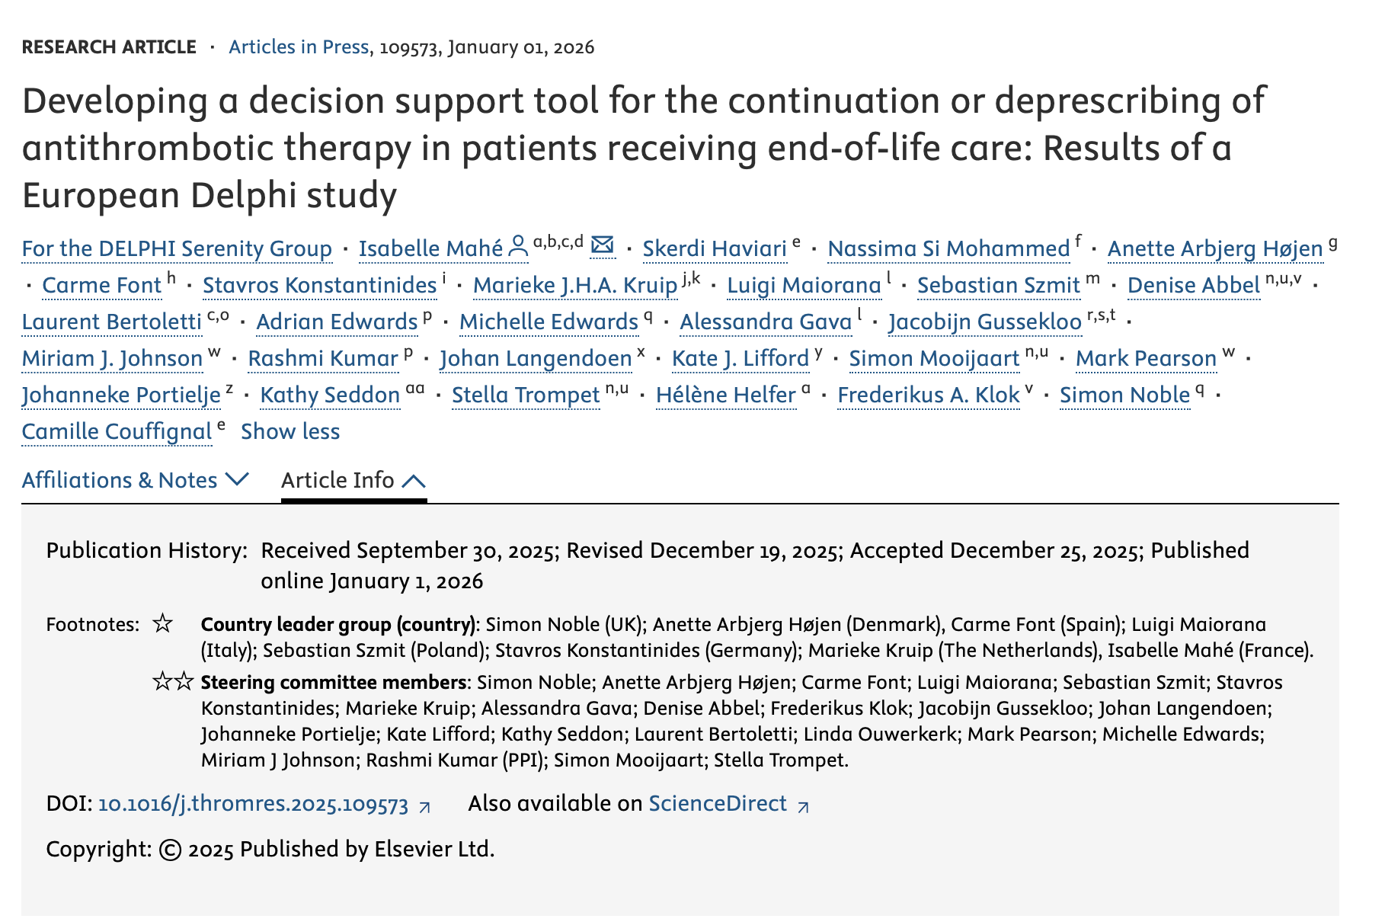Click author name Camille Couffignal
The image size is (1385, 922).
point(117,431)
